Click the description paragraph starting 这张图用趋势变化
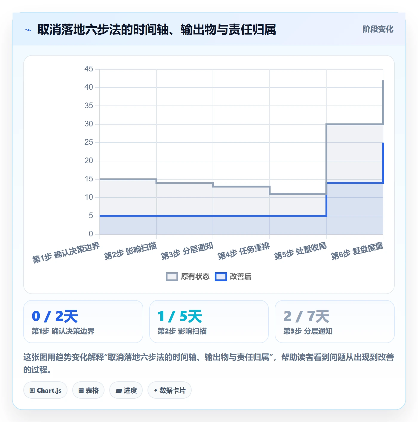The width and height of the screenshot is (418, 422). point(209,363)
